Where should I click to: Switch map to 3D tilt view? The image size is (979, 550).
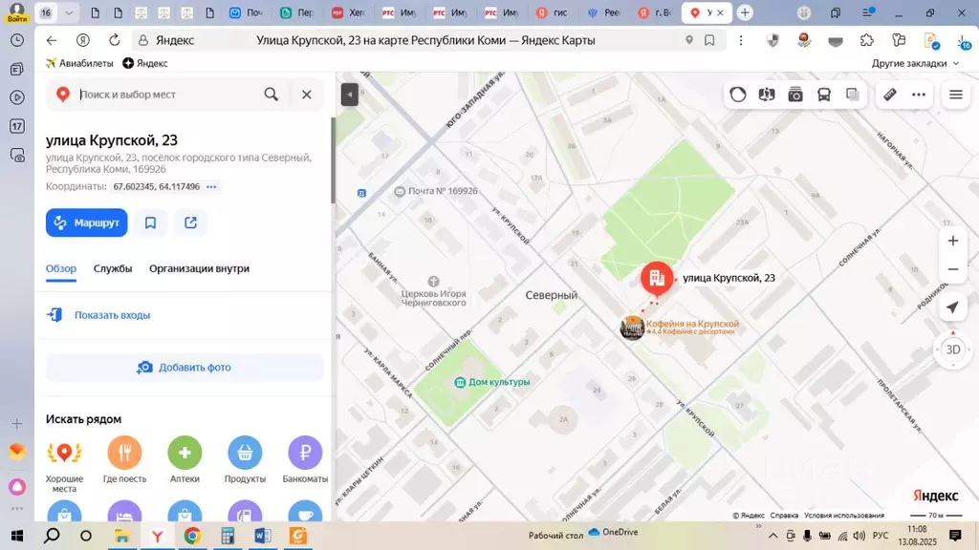point(952,349)
